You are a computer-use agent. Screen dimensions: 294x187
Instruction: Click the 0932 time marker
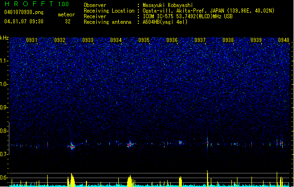tap(60, 40)
